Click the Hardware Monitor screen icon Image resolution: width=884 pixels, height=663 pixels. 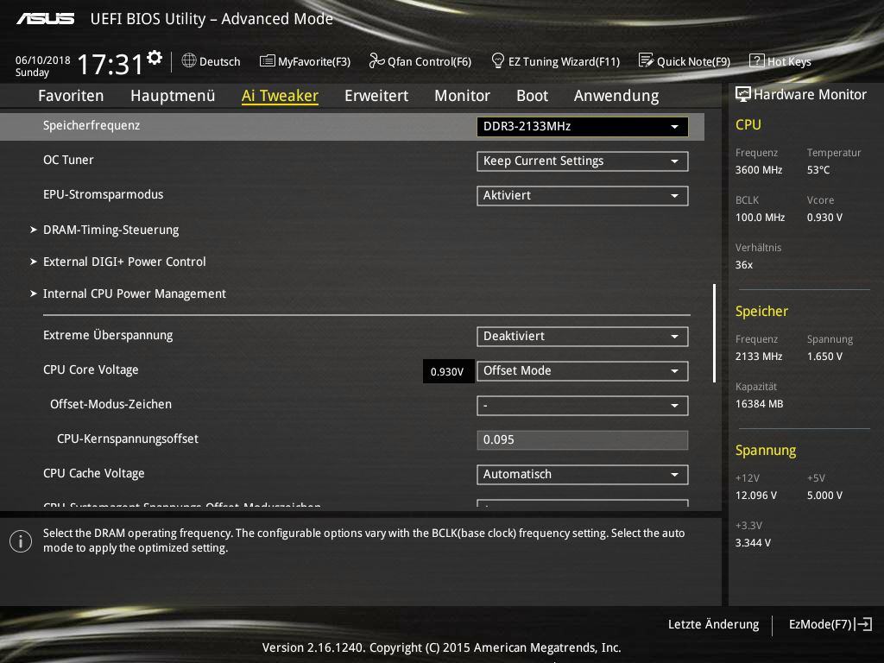pos(743,94)
